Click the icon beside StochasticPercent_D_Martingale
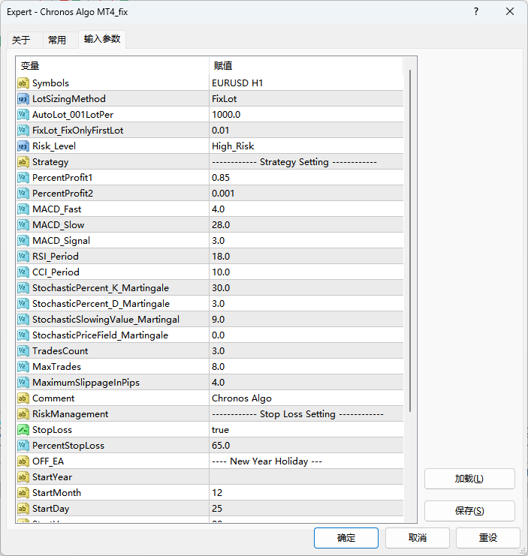The height and width of the screenshot is (556, 528). (x=23, y=304)
